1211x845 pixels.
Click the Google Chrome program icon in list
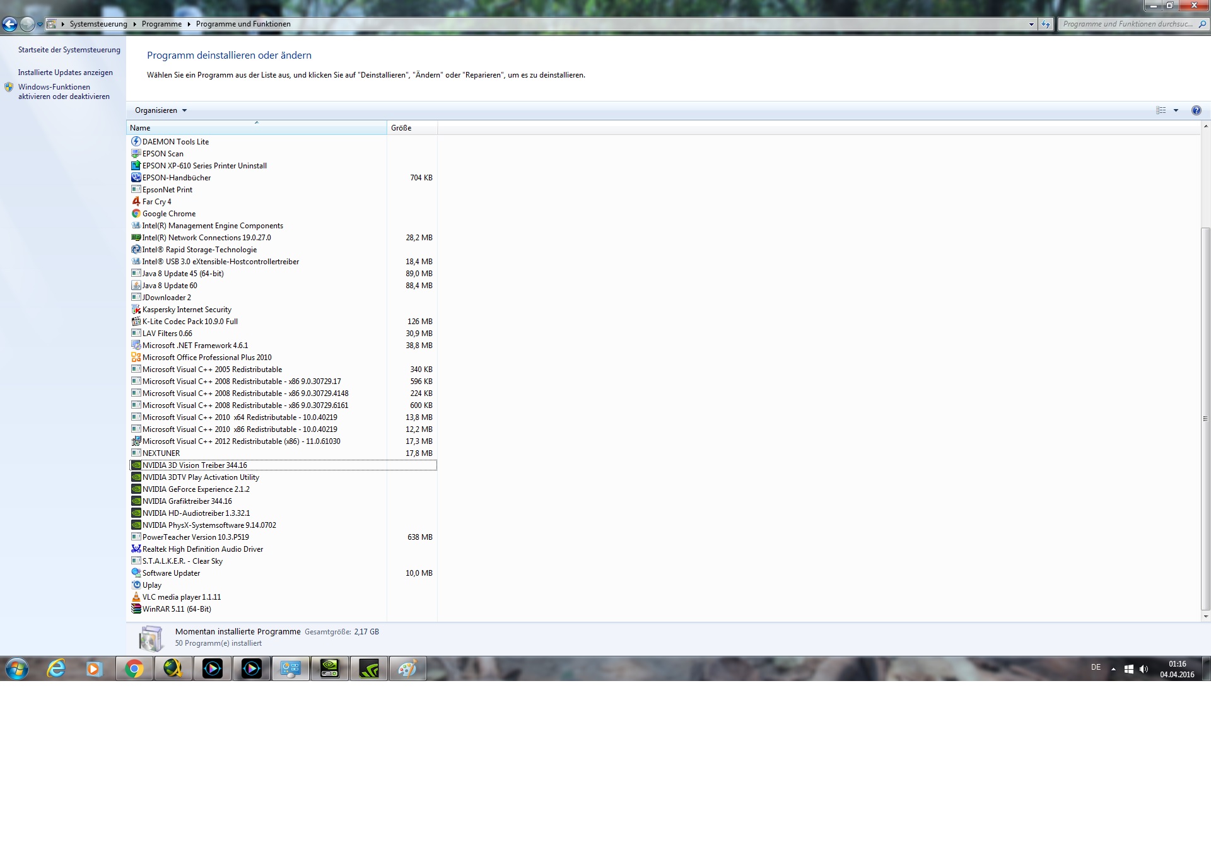[136, 214]
